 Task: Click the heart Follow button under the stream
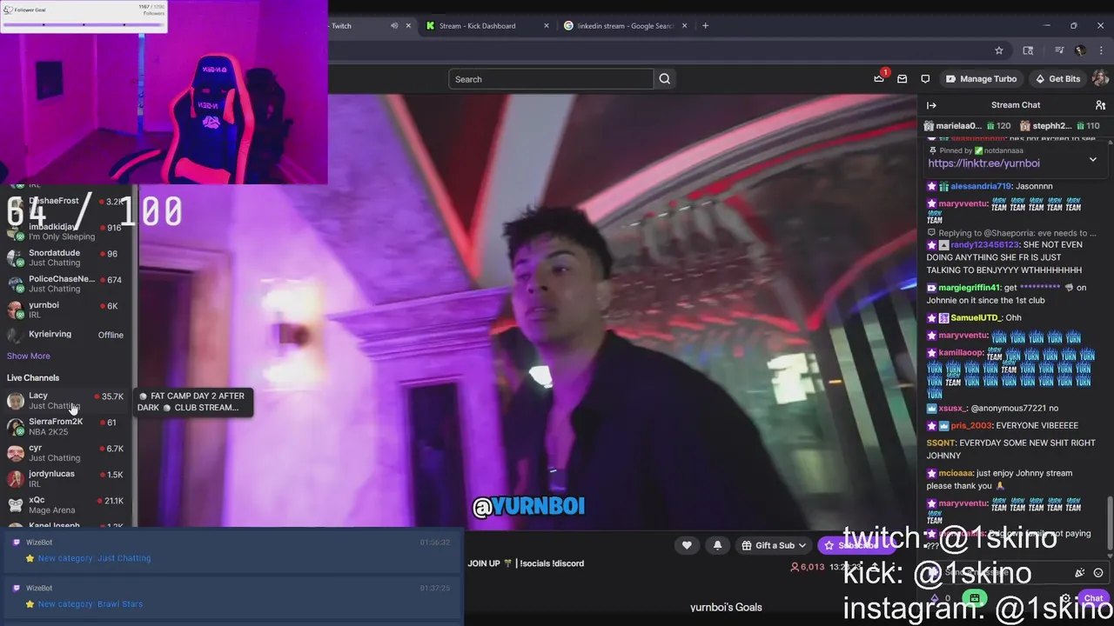(687, 545)
